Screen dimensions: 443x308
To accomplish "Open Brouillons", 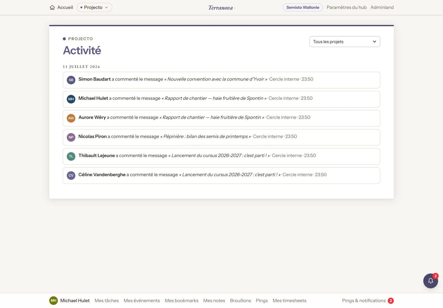I will point(240,301).
